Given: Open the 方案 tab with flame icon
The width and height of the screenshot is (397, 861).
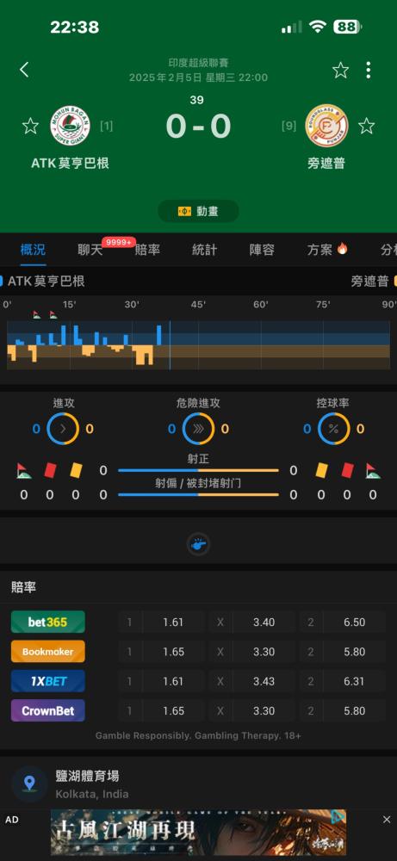Looking at the screenshot, I should 327,250.
